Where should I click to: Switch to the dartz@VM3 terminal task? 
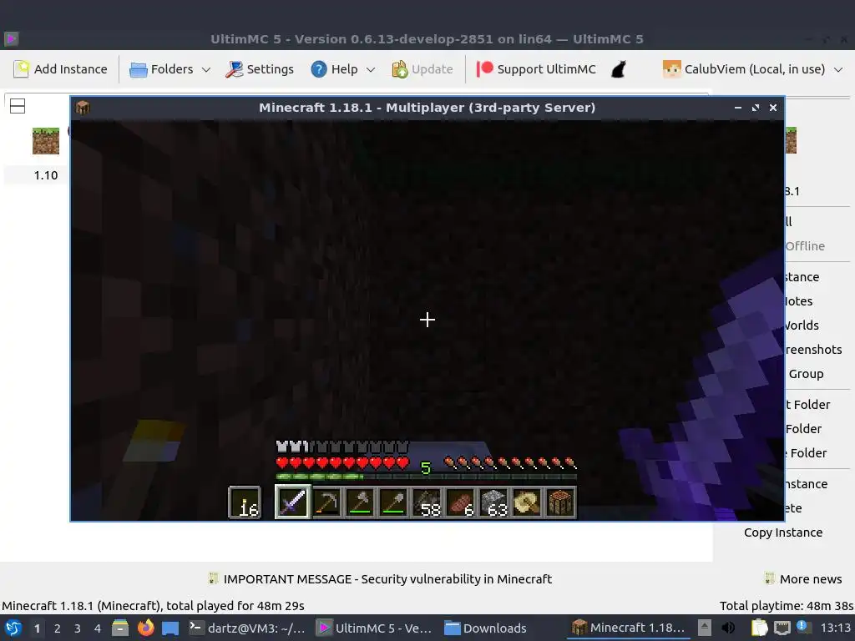pyautogui.click(x=247, y=628)
